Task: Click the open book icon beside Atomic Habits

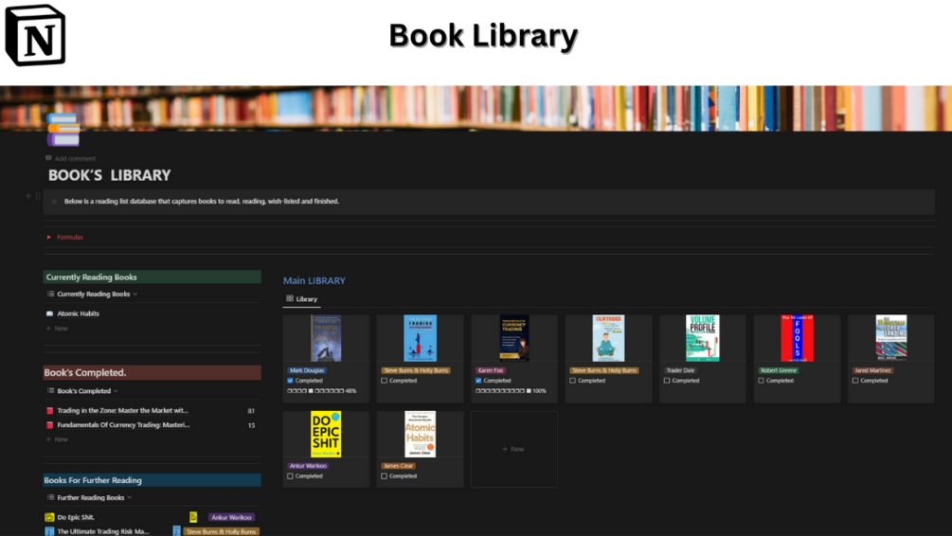Action: click(50, 313)
